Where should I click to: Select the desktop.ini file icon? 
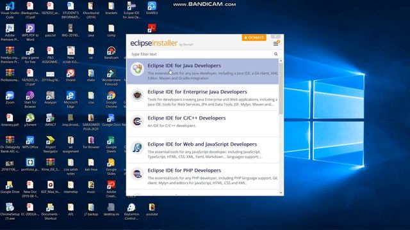pos(111,210)
